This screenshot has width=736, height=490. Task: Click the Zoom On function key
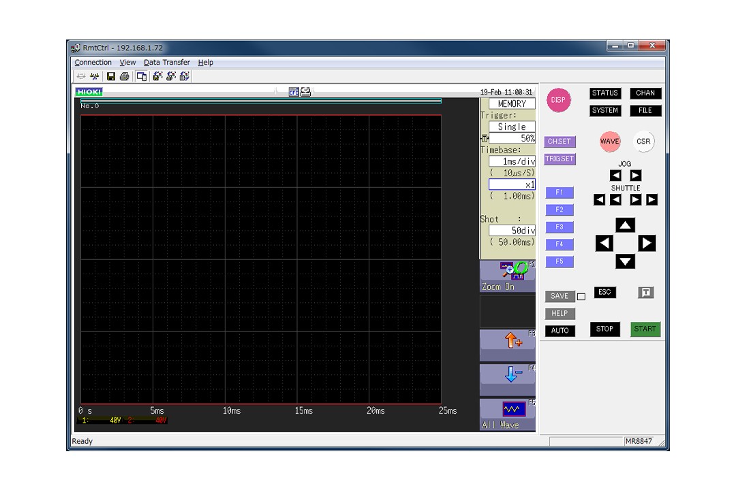(x=508, y=277)
